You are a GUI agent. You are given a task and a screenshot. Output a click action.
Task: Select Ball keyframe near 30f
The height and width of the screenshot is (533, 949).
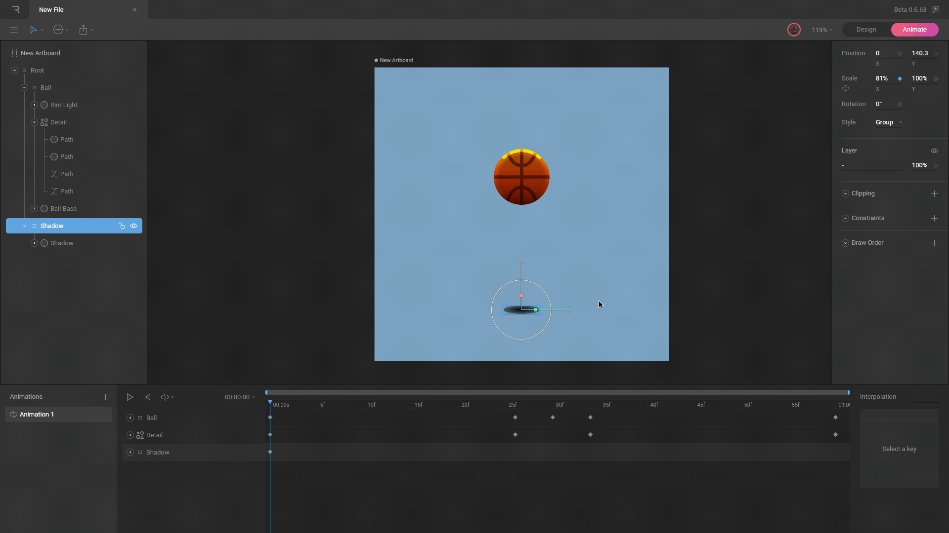click(x=553, y=418)
